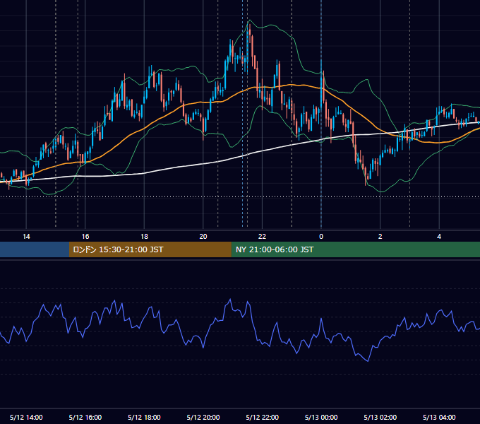The image size is (480, 424).
Task: Click the lowest candlestick trough near 01:30
Action: click(366, 176)
